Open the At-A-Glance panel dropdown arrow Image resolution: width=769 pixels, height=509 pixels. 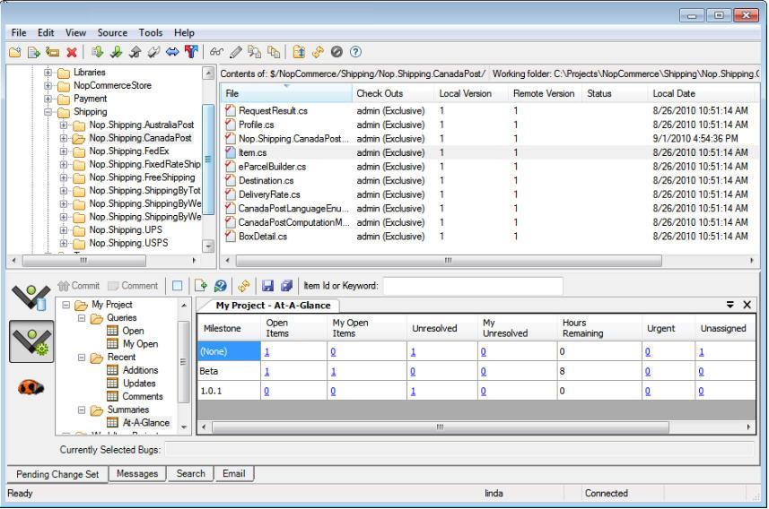730,305
